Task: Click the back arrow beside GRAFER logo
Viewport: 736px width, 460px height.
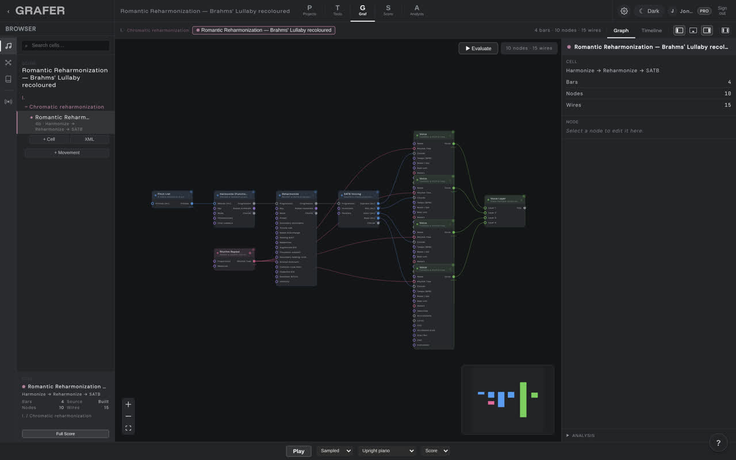Action: click(8, 11)
